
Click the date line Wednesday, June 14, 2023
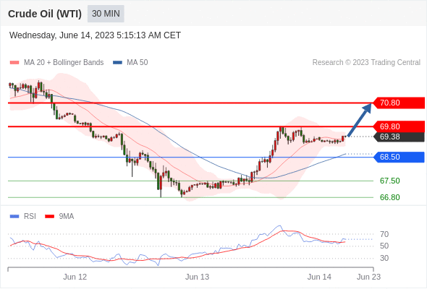point(95,35)
